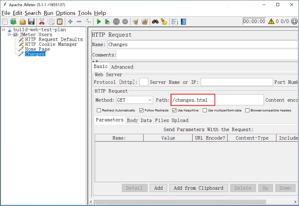Cut the selected element
Screen dimensions: 299x206
[42, 22]
